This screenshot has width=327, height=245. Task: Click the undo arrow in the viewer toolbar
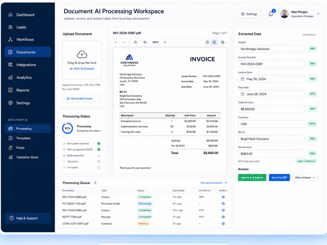pos(116,42)
